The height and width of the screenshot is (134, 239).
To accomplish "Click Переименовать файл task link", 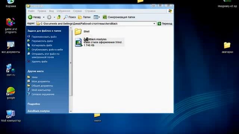I will (44, 37).
